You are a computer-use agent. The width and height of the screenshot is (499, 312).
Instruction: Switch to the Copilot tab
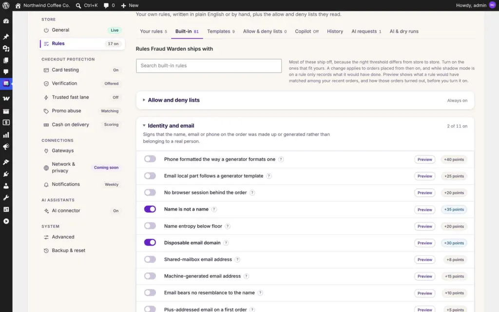[x=307, y=31]
